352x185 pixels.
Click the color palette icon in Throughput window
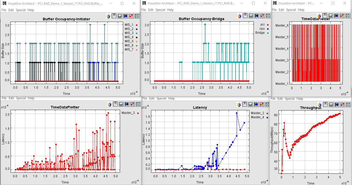320,104
